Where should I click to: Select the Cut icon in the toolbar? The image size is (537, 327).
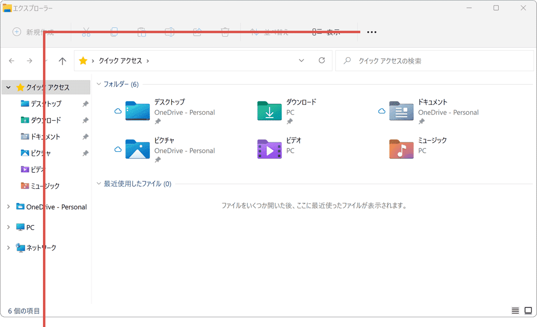tap(86, 32)
